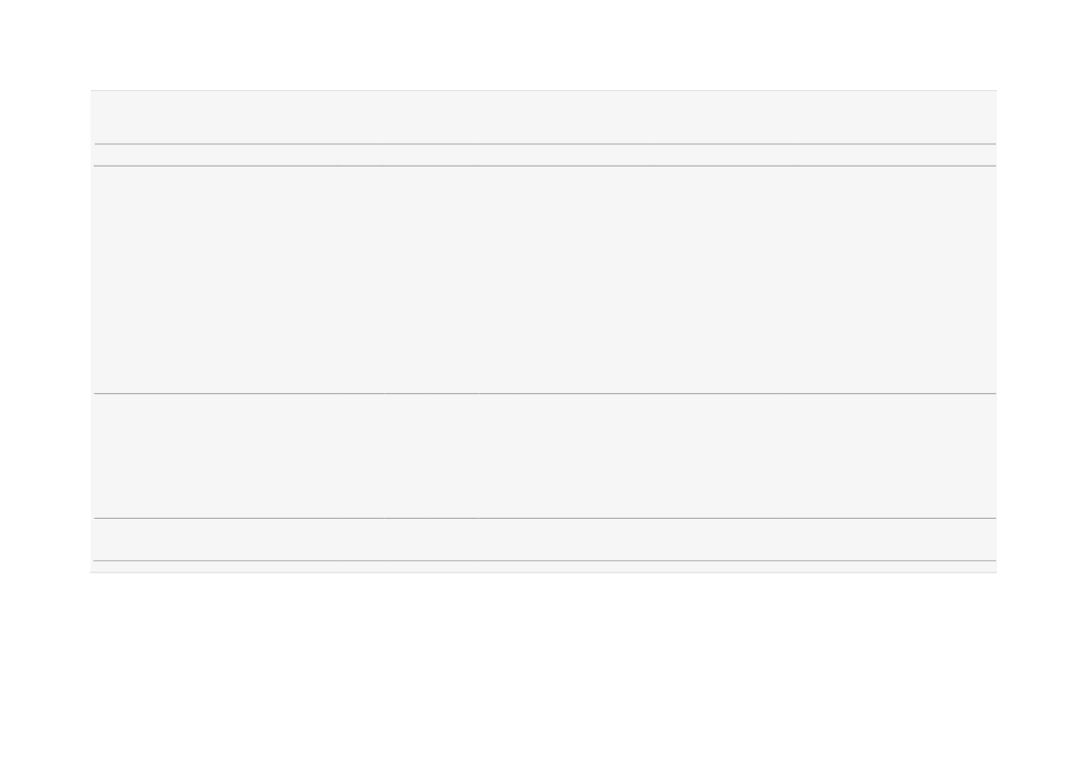Screen dimensions: 1077x761
Task: Click the divider line above the tallest row
Action: (545, 166)
